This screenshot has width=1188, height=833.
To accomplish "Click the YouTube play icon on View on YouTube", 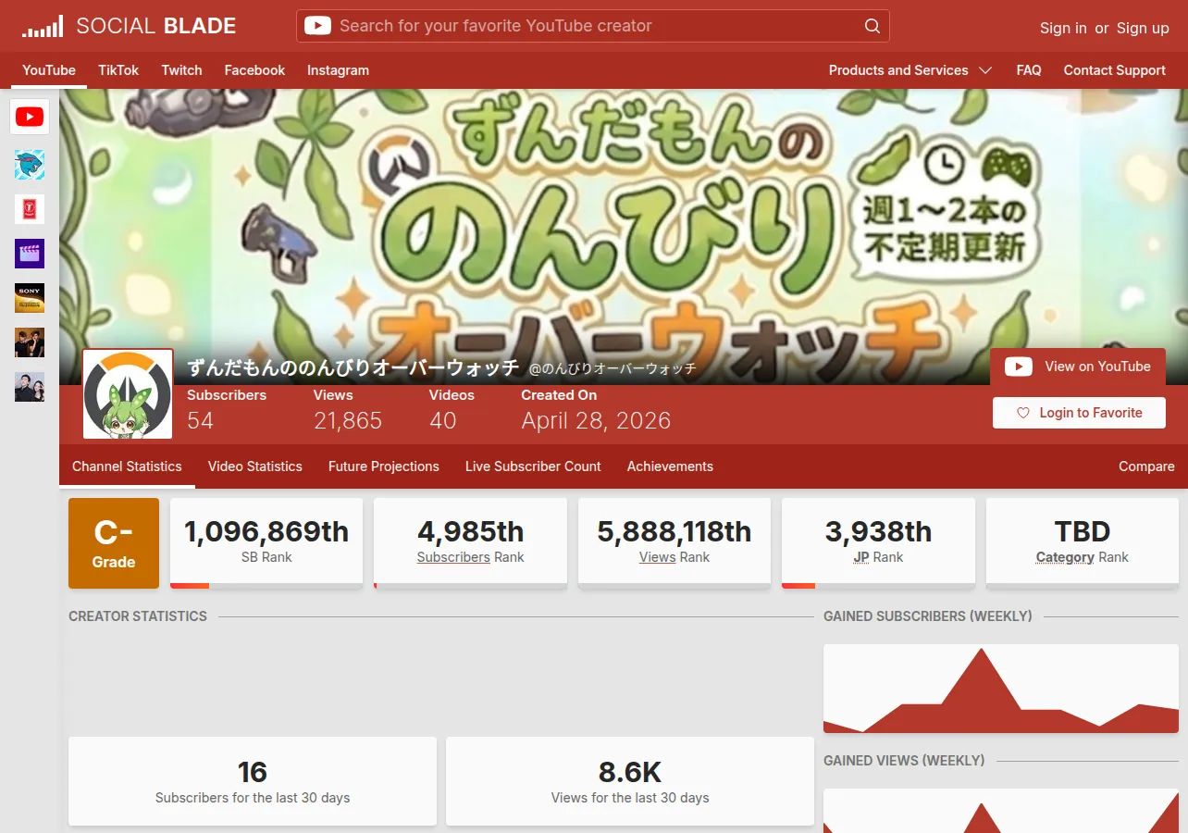I will coord(1019,367).
